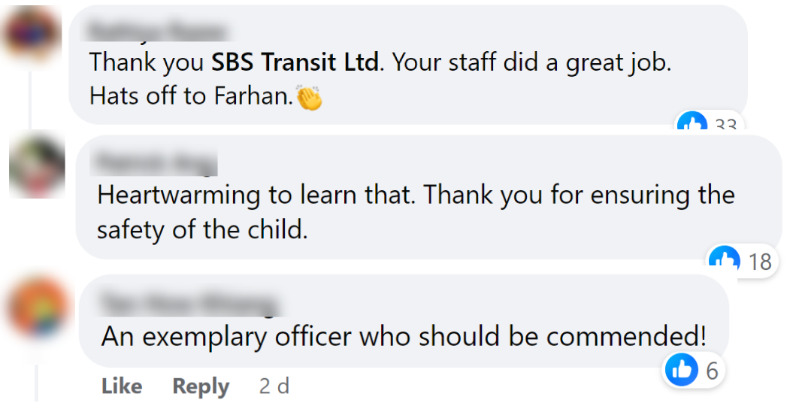Like the exemplary officer comment

pos(122,386)
